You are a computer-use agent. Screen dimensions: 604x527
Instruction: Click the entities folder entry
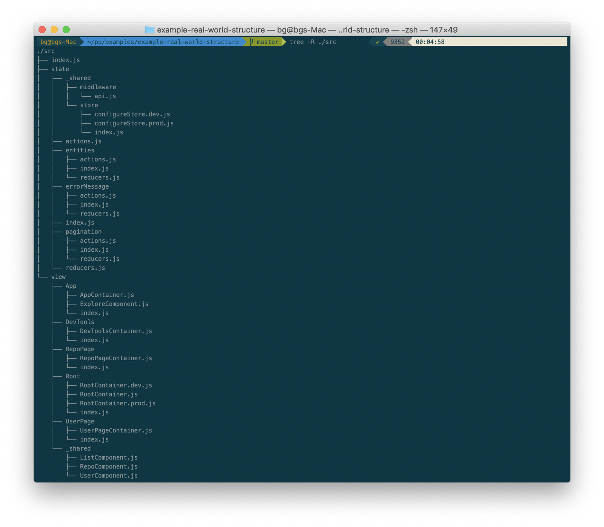(x=80, y=150)
